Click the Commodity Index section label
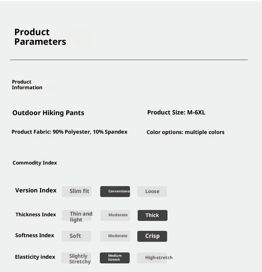The height and width of the screenshot is (272, 262). coord(35,163)
